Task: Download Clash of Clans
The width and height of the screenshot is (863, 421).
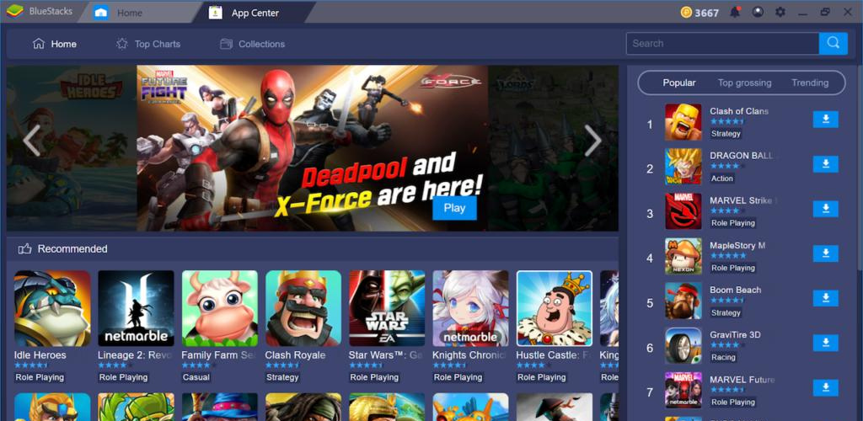Action: coord(825,120)
